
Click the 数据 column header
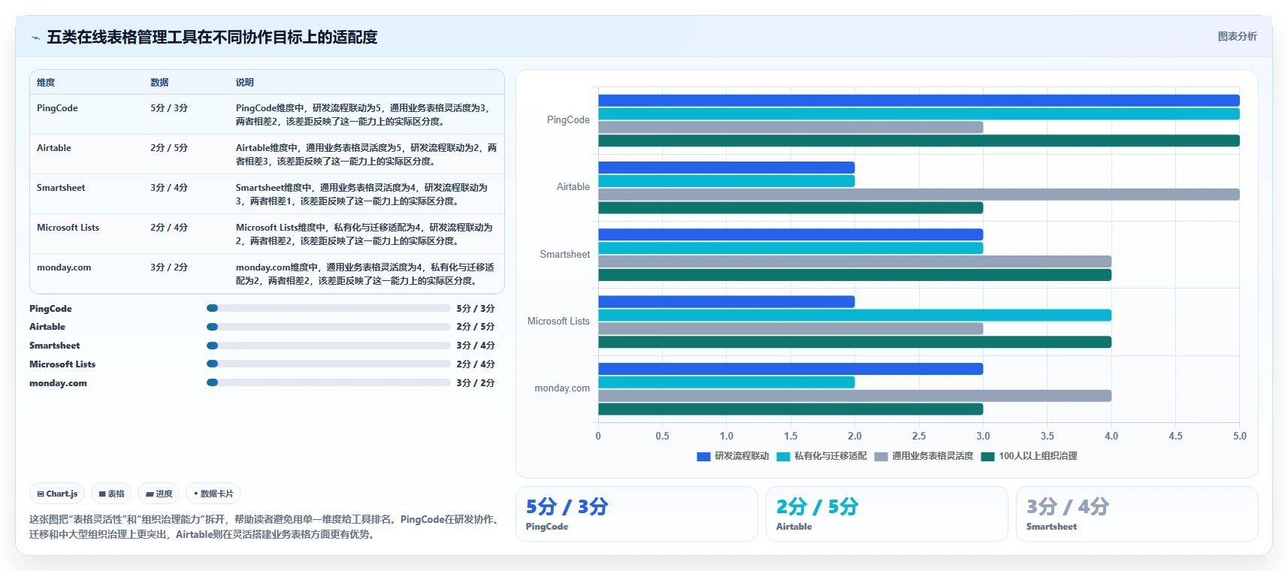click(159, 83)
